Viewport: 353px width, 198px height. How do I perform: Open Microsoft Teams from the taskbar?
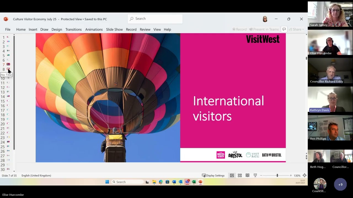click(x=188, y=182)
